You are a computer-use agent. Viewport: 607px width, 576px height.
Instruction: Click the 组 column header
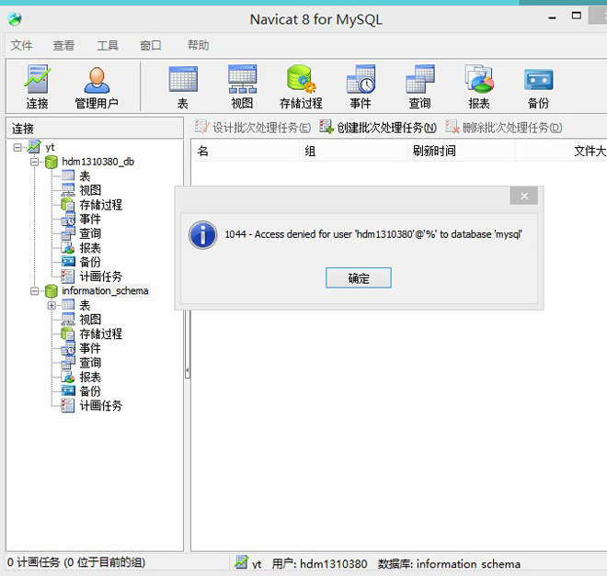tap(353, 151)
